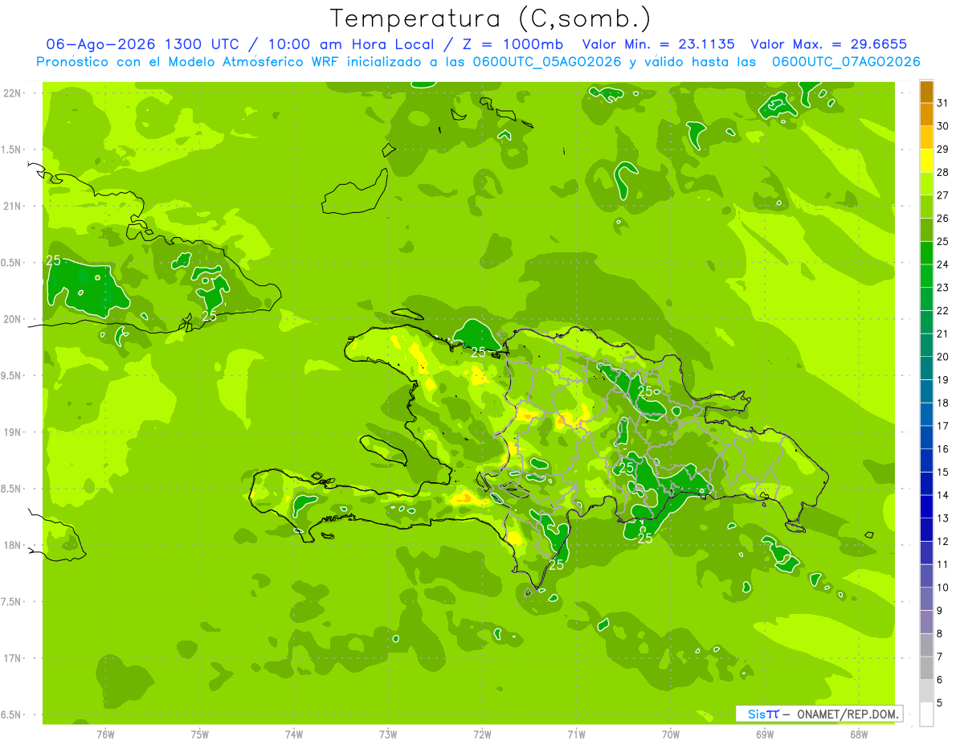Click "Valor Max. = 29.6655" in header
964x745 pixels.
point(829,44)
